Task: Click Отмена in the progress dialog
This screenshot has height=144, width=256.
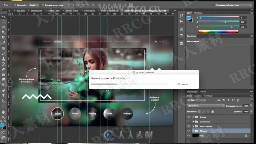Action: [x=183, y=84]
